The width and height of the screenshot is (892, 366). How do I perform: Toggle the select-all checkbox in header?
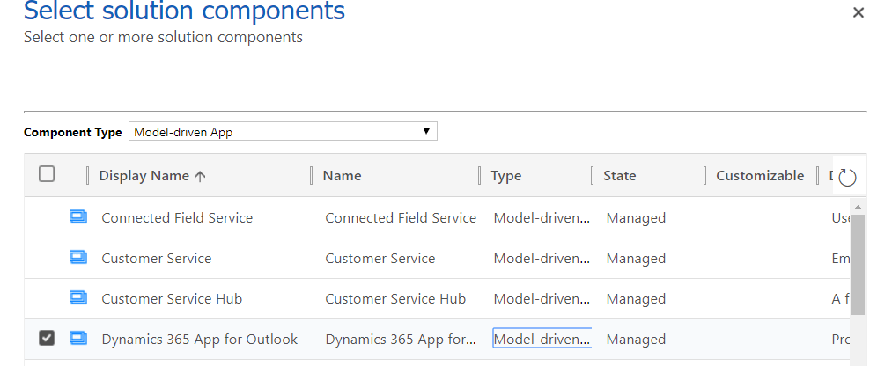[x=47, y=174]
